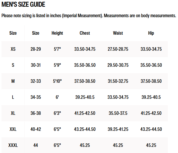Click the XS size row label
The height and width of the screenshot is (153, 178).
pyautogui.click(x=13, y=49)
